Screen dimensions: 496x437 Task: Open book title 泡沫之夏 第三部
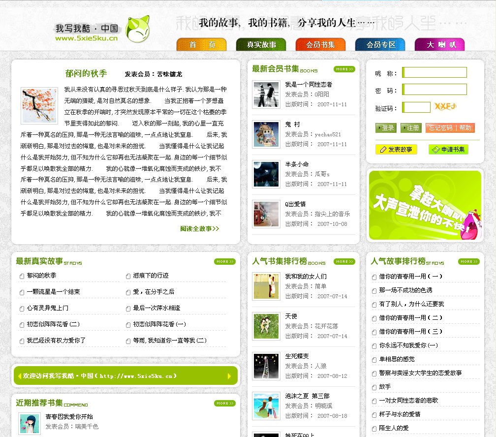pyautogui.click(x=307, y=396)
